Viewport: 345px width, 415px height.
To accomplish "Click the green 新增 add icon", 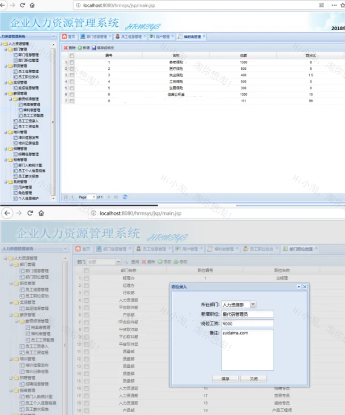I will (80, 48).
